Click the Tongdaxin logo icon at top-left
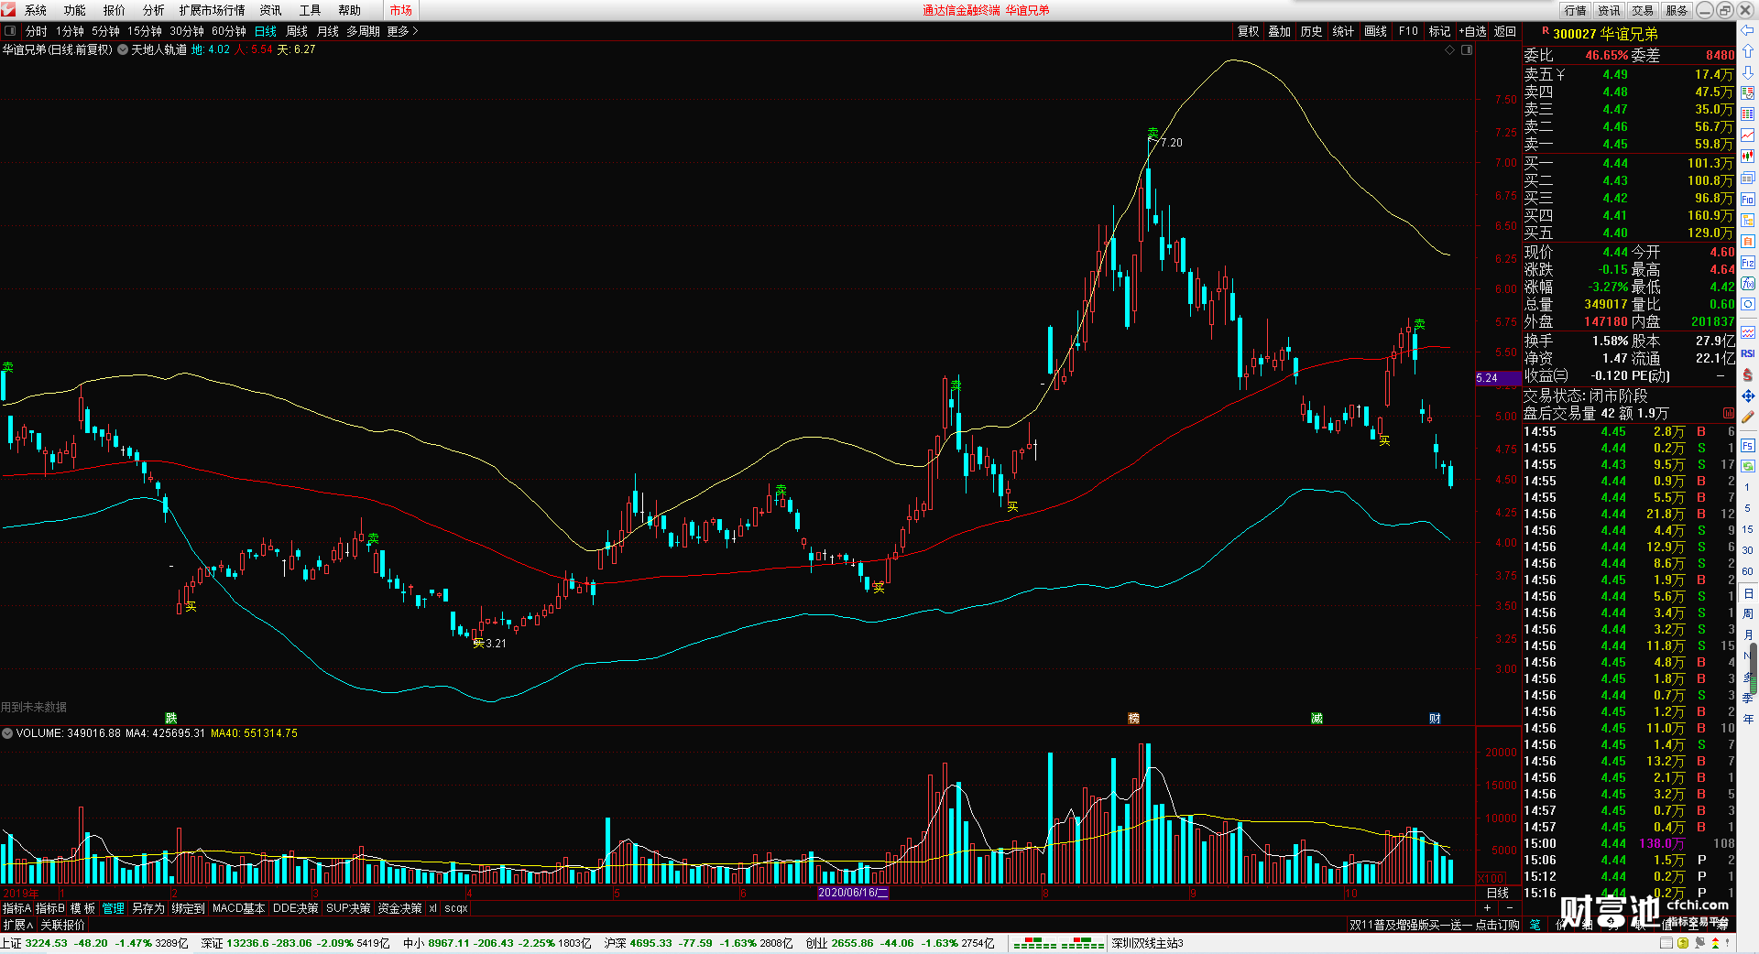 [8, 10]
